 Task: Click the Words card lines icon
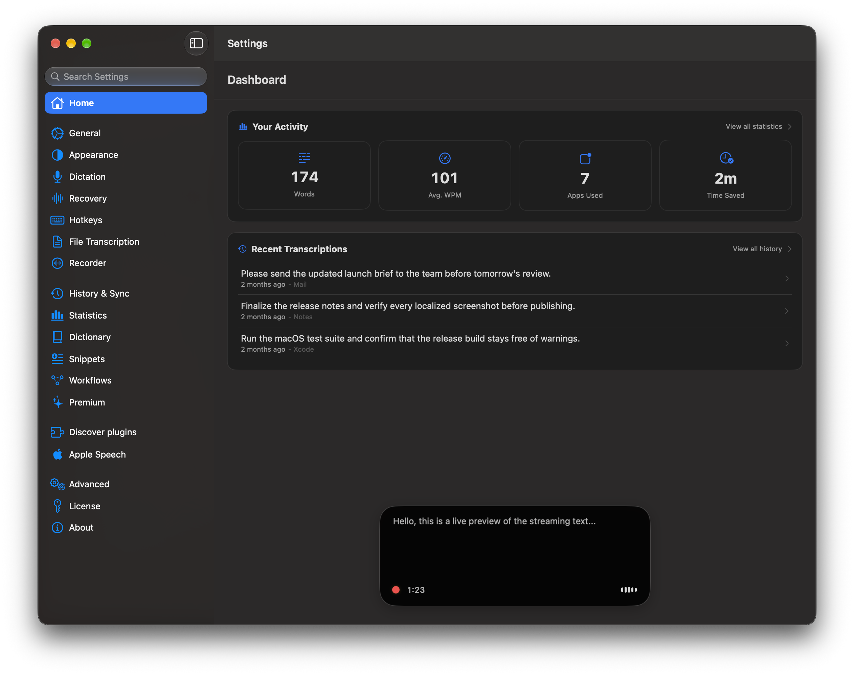(304, 158)
